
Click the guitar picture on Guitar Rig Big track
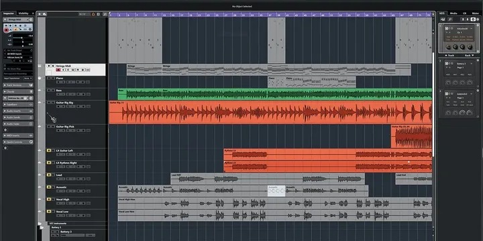(x=52, y=117)
